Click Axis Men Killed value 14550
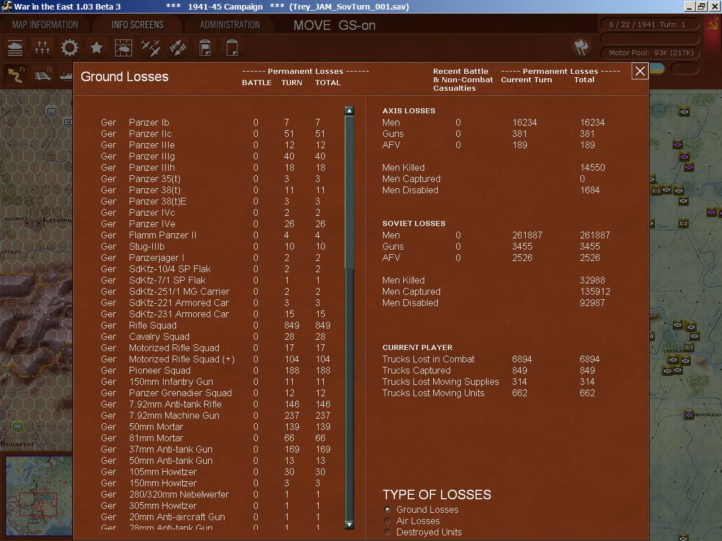The width and height of the screenshot is (722, 541). (x=592, y=167)
